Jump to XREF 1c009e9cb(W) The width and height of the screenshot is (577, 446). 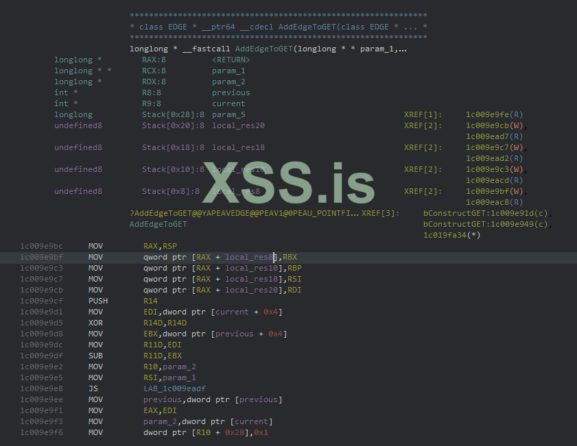point(494,125)
